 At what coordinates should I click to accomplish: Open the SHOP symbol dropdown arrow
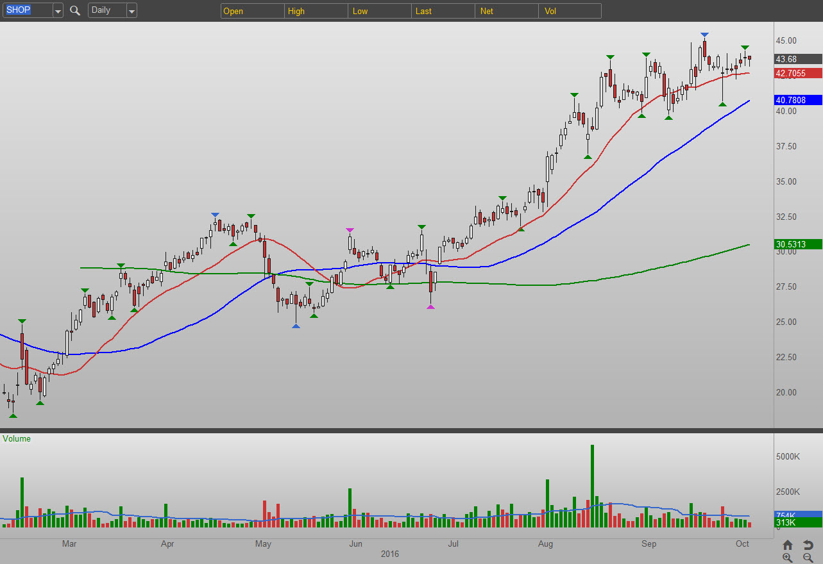[58, 11]
